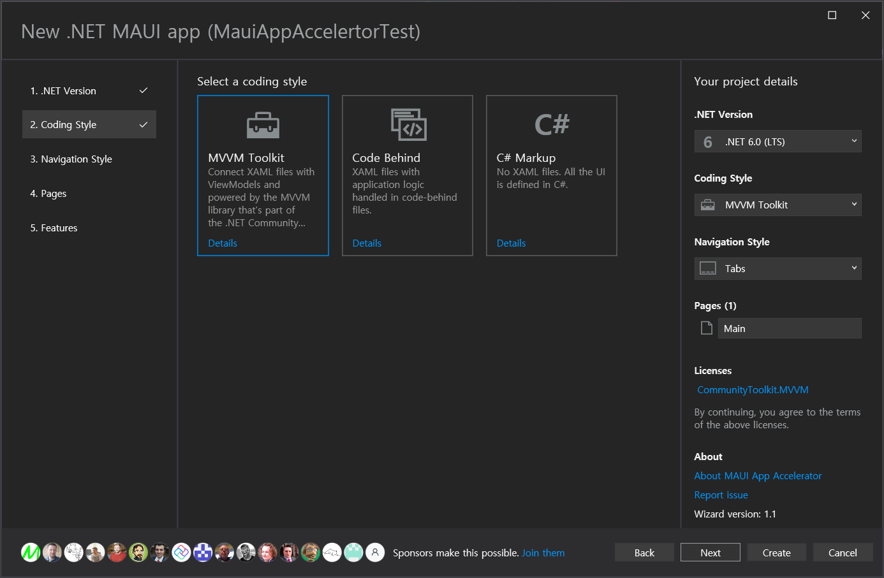Cancel the wizard
884x578 pixels.
[x=843, y=553]
